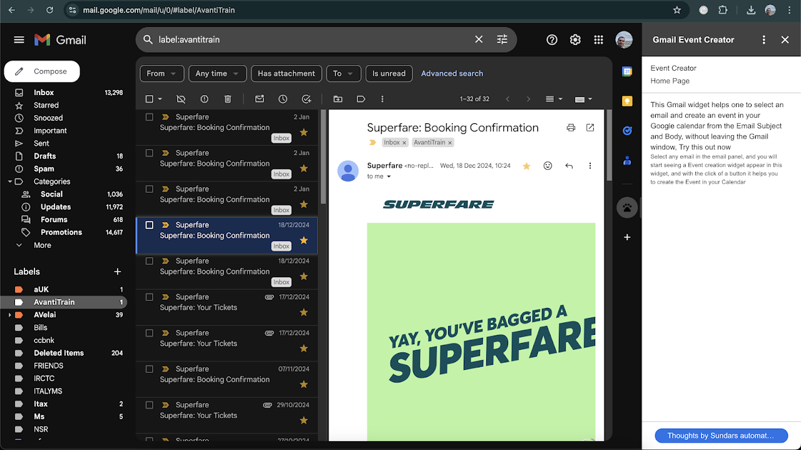
Task: Click the Labels tag icon in toolbar
Action: click(x=361, y=99)
